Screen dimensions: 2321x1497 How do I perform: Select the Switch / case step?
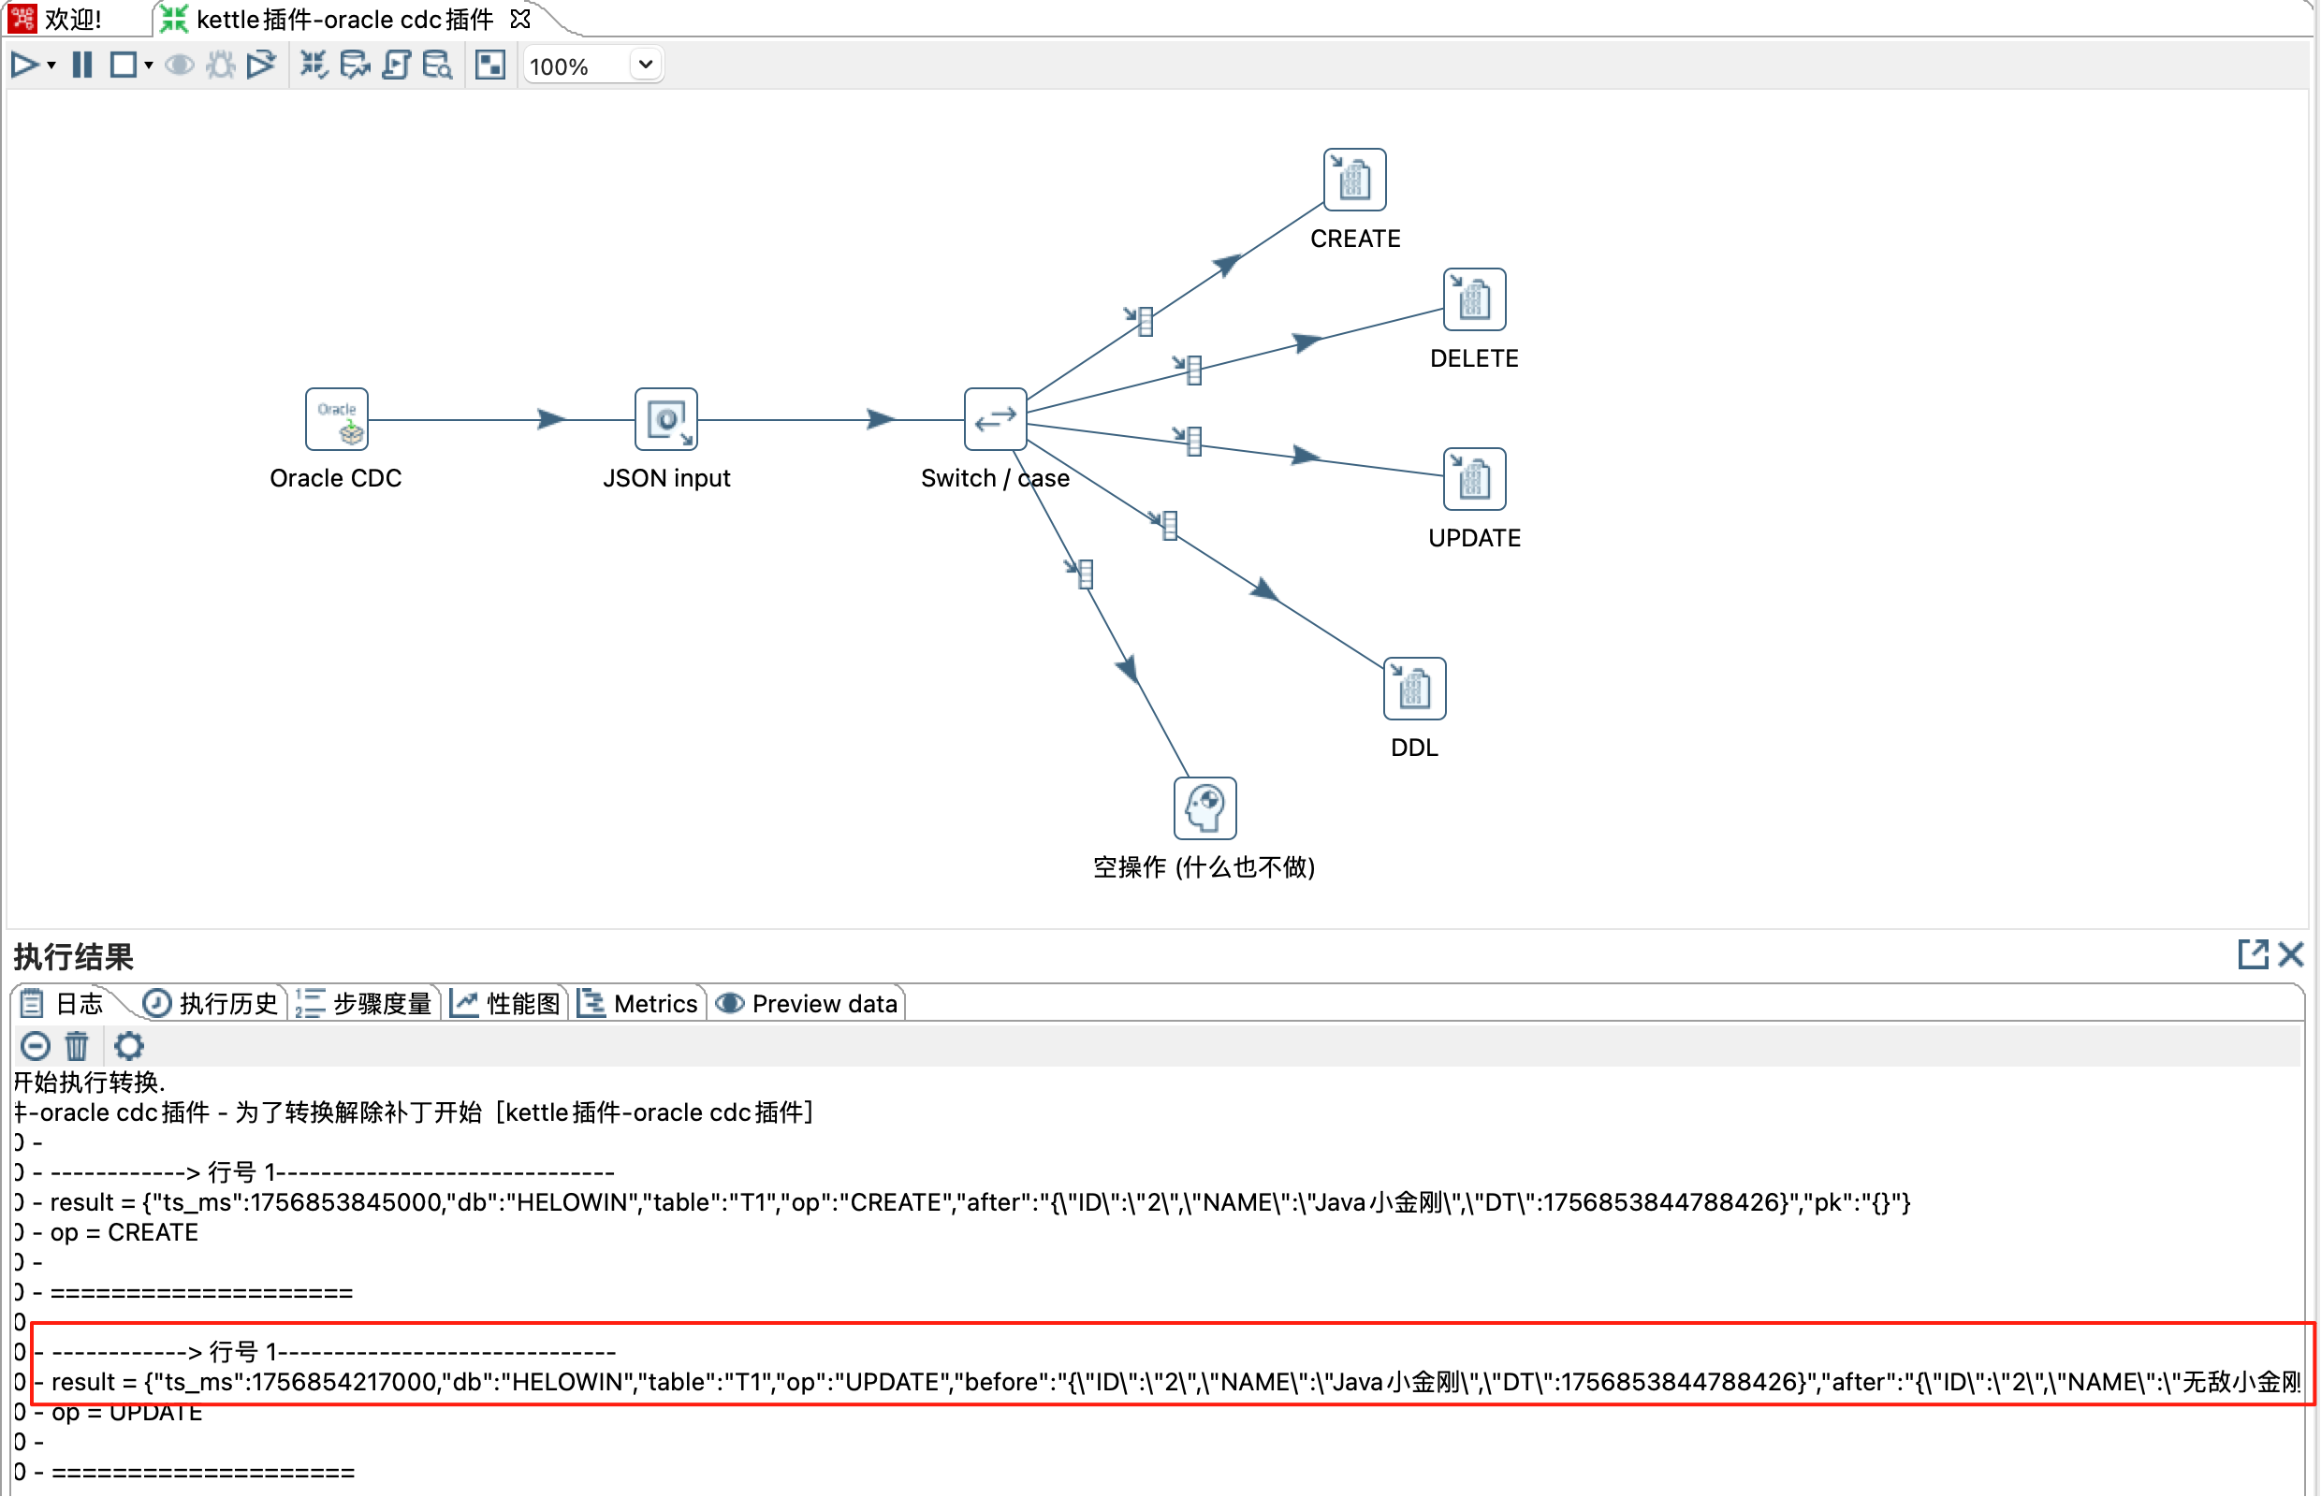click(995, 419)
